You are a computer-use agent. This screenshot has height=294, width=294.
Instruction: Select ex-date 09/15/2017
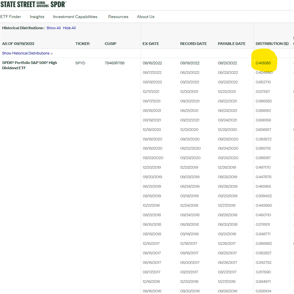(x=151, y=253)
